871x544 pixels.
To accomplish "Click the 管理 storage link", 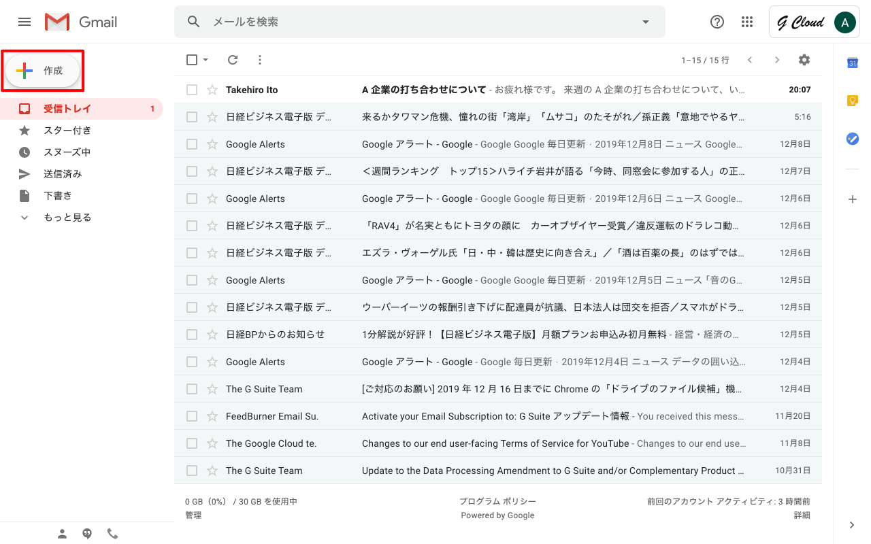I will coord(193,515).
